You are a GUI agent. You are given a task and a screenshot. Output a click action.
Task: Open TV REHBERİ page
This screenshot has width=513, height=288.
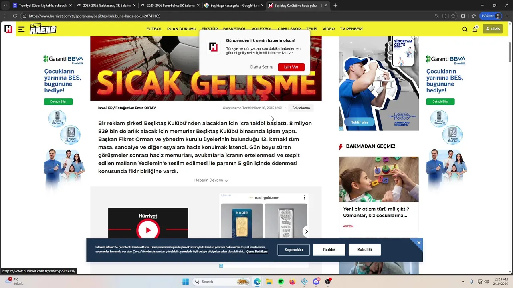pos(351,29)
